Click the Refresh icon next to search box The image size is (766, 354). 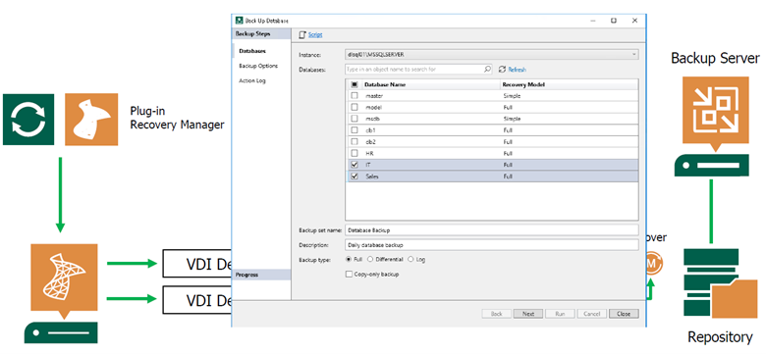pos(502,70)
